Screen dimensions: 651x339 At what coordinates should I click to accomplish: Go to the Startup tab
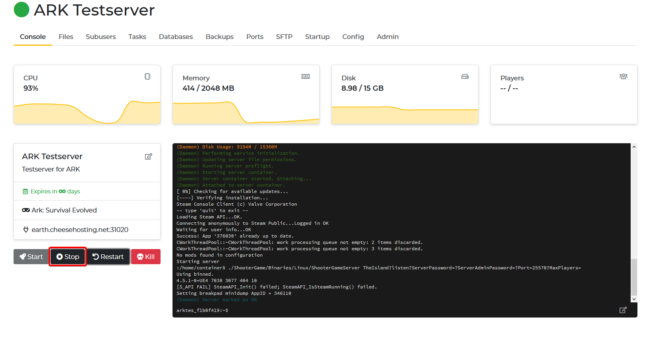317,37
